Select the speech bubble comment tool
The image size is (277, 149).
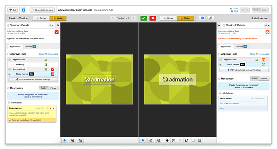[x=187, y=140]
